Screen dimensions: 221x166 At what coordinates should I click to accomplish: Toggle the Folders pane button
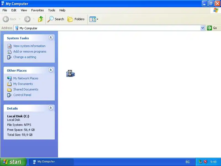click(76, 19)
